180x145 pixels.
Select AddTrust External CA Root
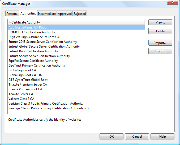coord(76,27)
